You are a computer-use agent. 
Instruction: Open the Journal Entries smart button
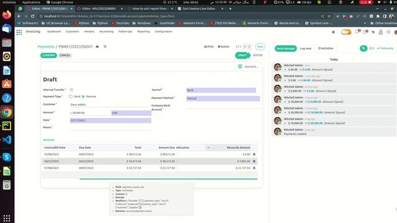tap(248, 66)
